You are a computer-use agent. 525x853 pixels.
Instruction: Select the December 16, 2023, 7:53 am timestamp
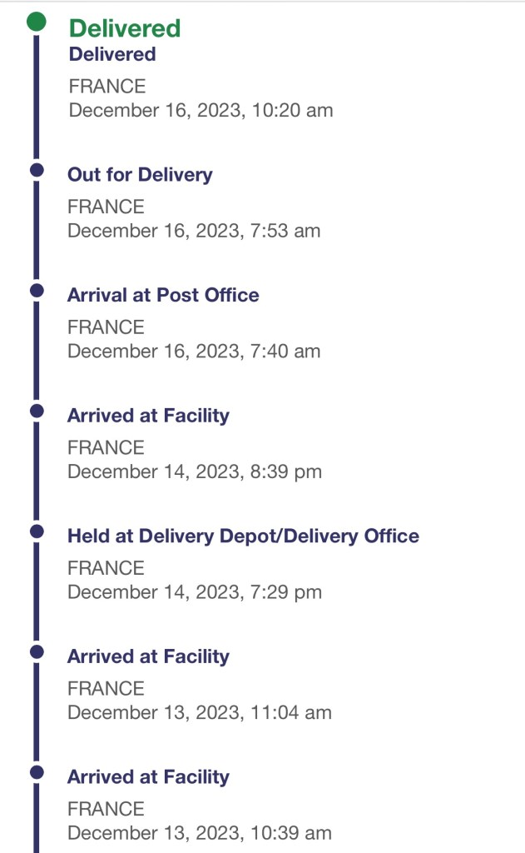pos(194,231)
